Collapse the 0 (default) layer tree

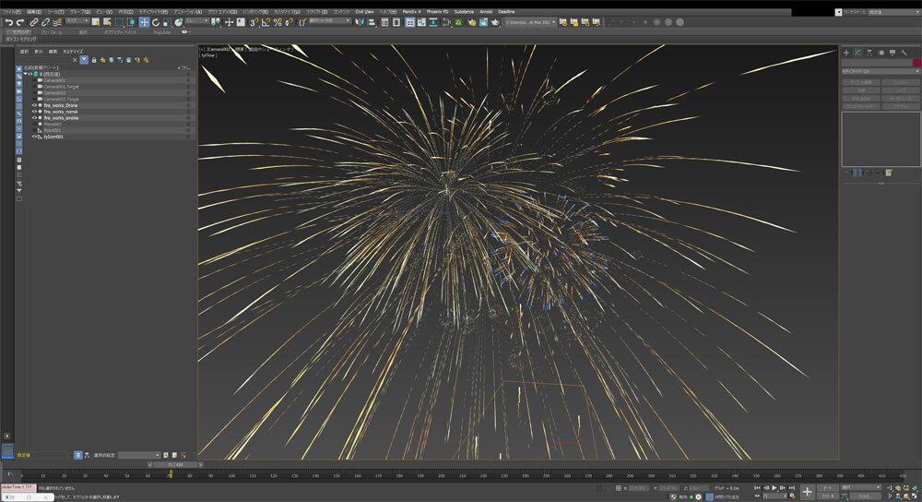point(25,74)
